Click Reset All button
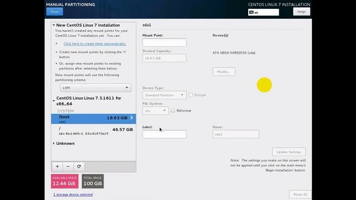Screen dimensions: 356x200 tap(300, 194)
